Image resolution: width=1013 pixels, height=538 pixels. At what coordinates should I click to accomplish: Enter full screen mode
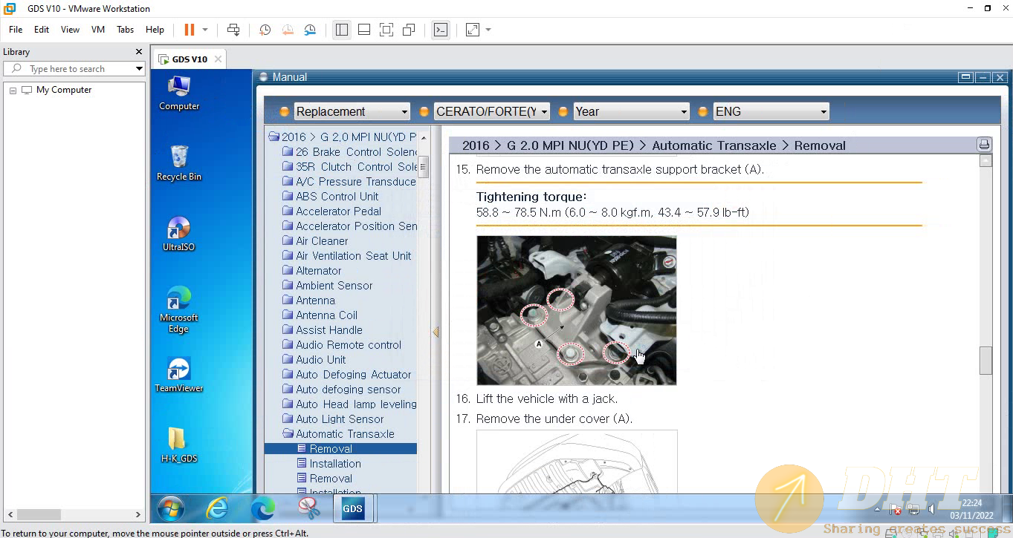(x=386, y=30)
